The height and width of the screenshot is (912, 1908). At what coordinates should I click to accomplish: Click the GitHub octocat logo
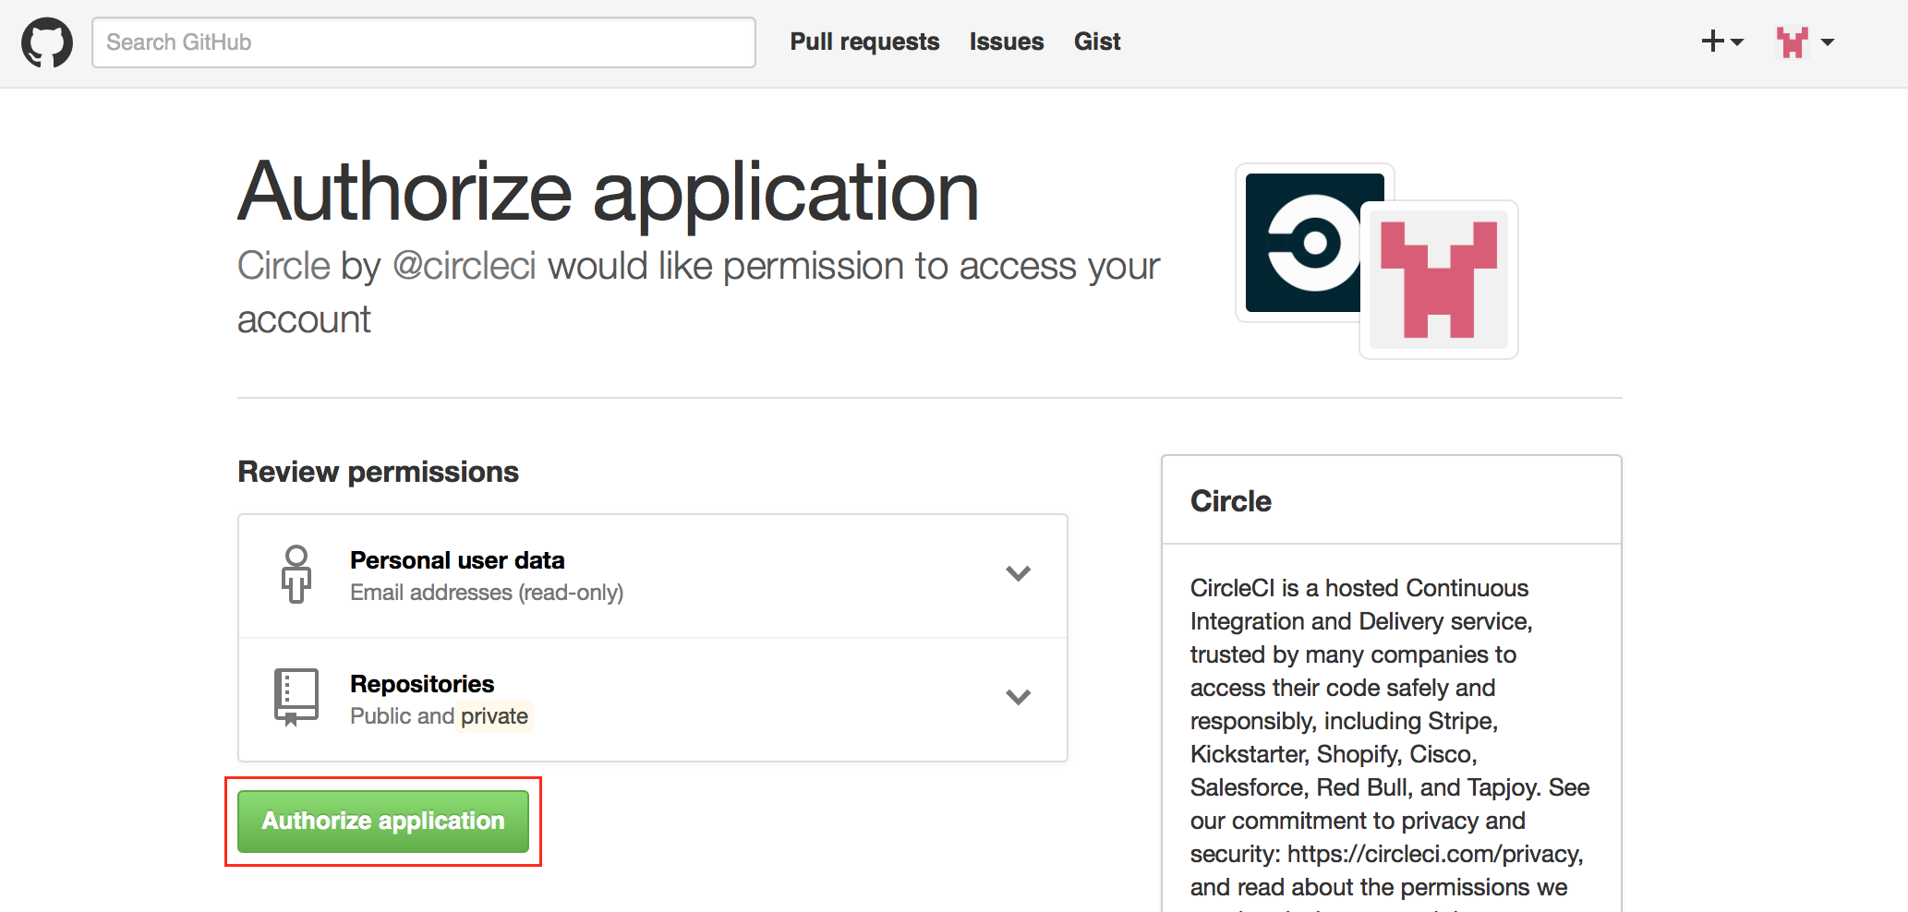tap(46, 42)
